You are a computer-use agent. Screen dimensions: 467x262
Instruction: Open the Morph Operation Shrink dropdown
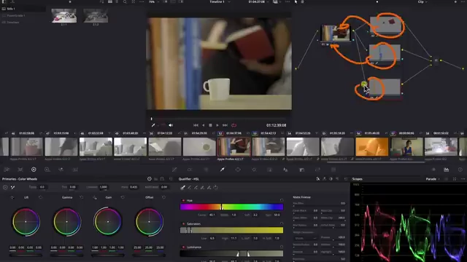pyautogui.click(x=305, y=238)
